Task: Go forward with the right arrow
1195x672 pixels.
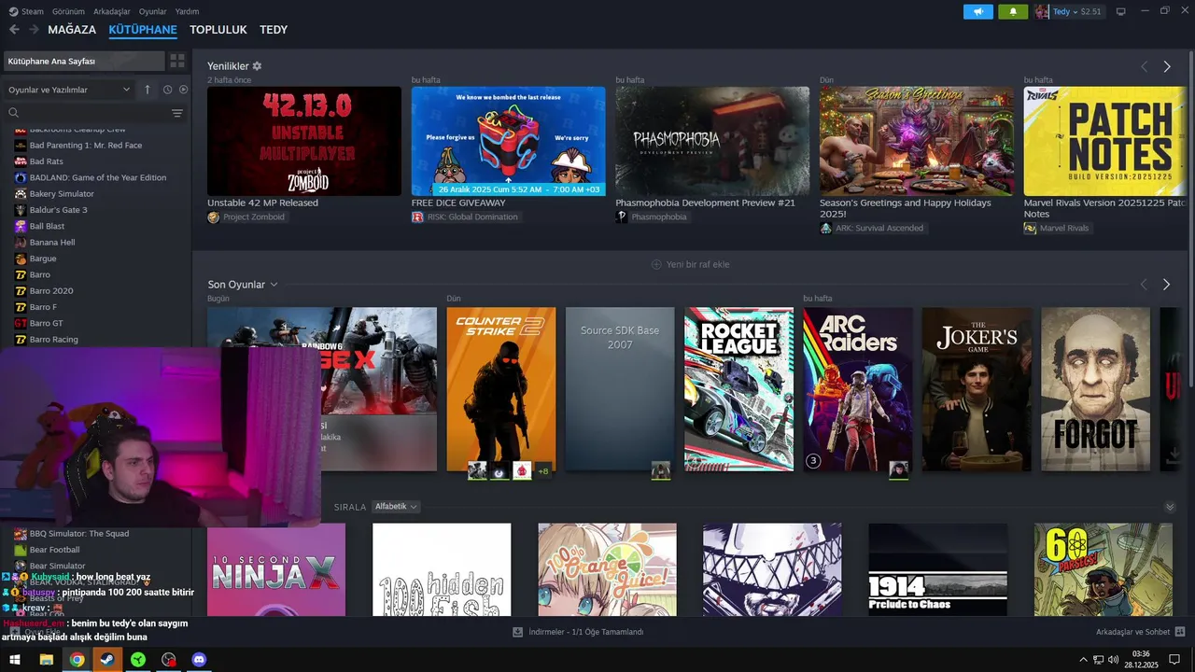Action: click(34, 30)
